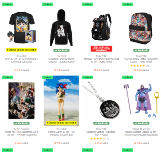Click the Colgante Castillo Hogwarts title link

tap(101, 133)
